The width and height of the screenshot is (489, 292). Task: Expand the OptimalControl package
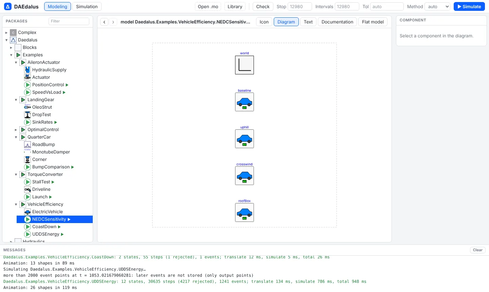pyautogui.click(x=16, y=130)
